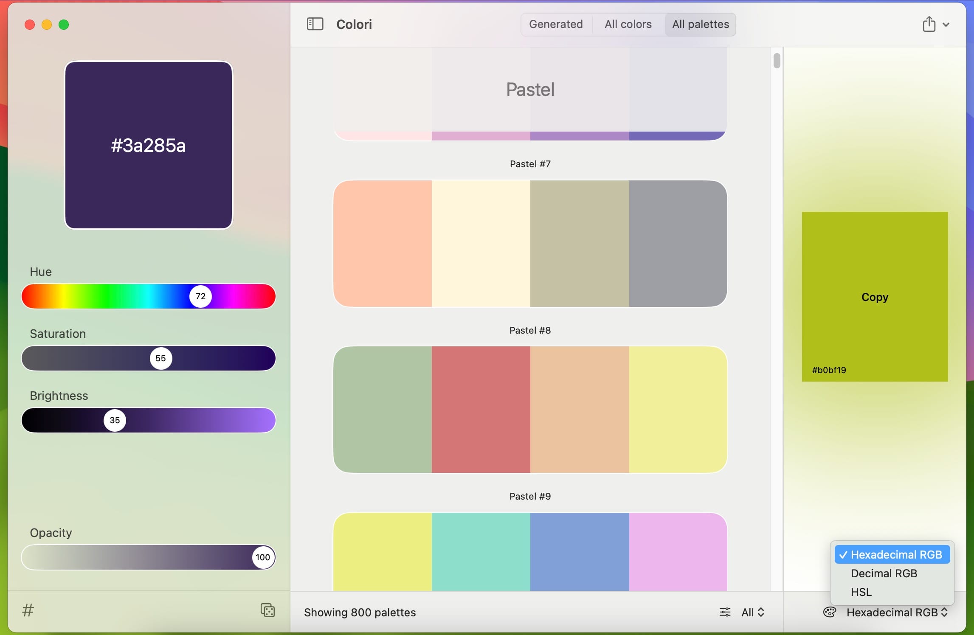Select the gray swatch in Pastel #7

point(678,244)
